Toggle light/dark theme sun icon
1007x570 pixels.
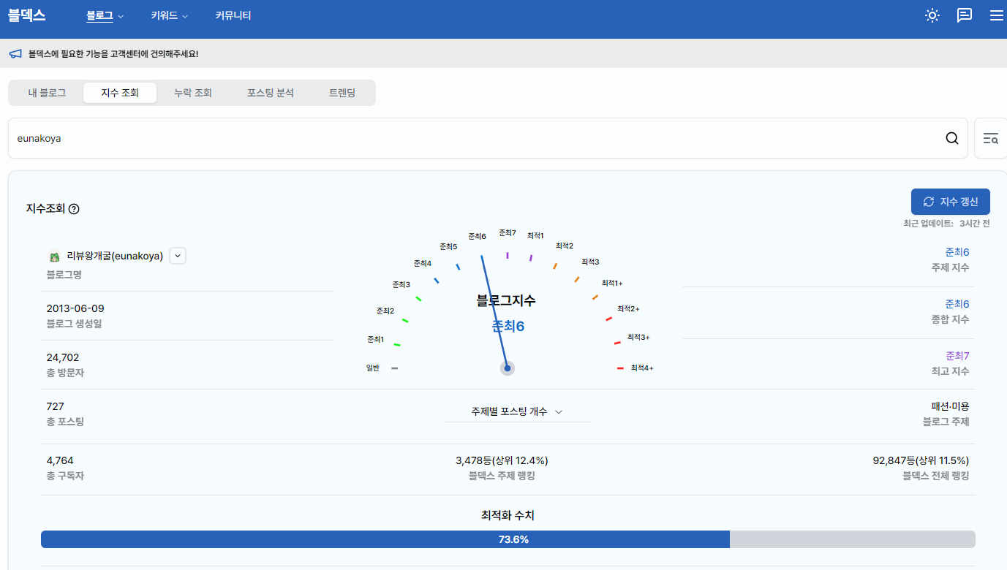932,15
